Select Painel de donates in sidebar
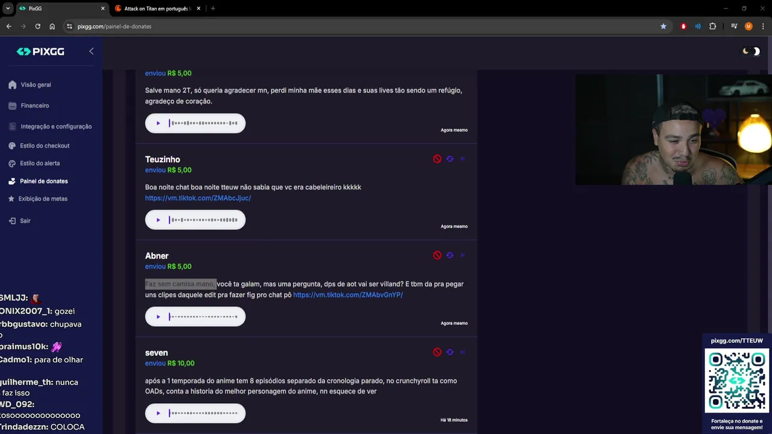The height and width of the screenshot is (434, 772). point(38,181)
